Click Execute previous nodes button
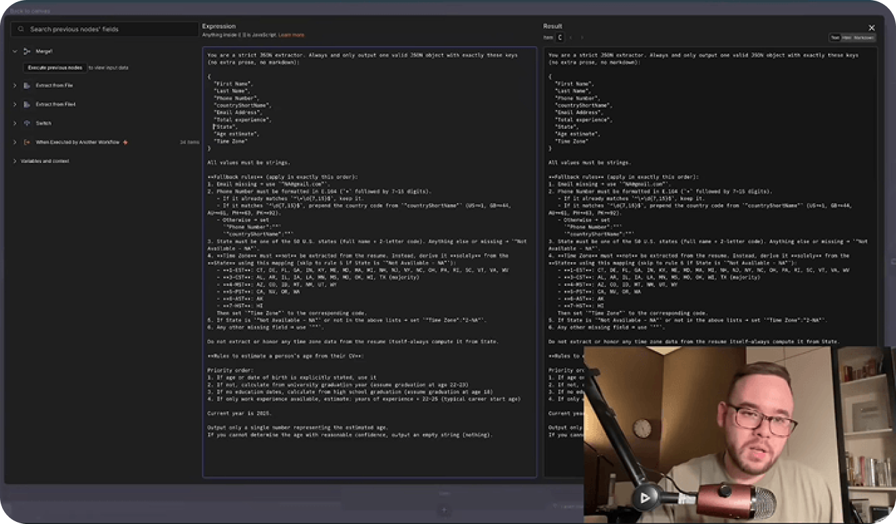The height and width of the screenshot is (524, 896). [x=55, y=68]
